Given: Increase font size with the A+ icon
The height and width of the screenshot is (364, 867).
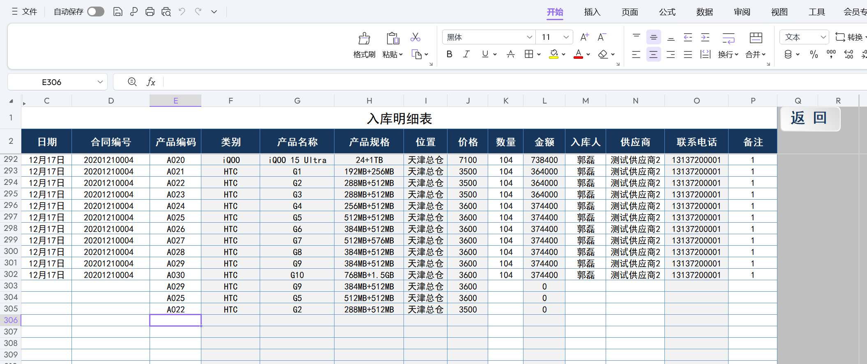Looking at the screenshot, I should click(584, 37).
